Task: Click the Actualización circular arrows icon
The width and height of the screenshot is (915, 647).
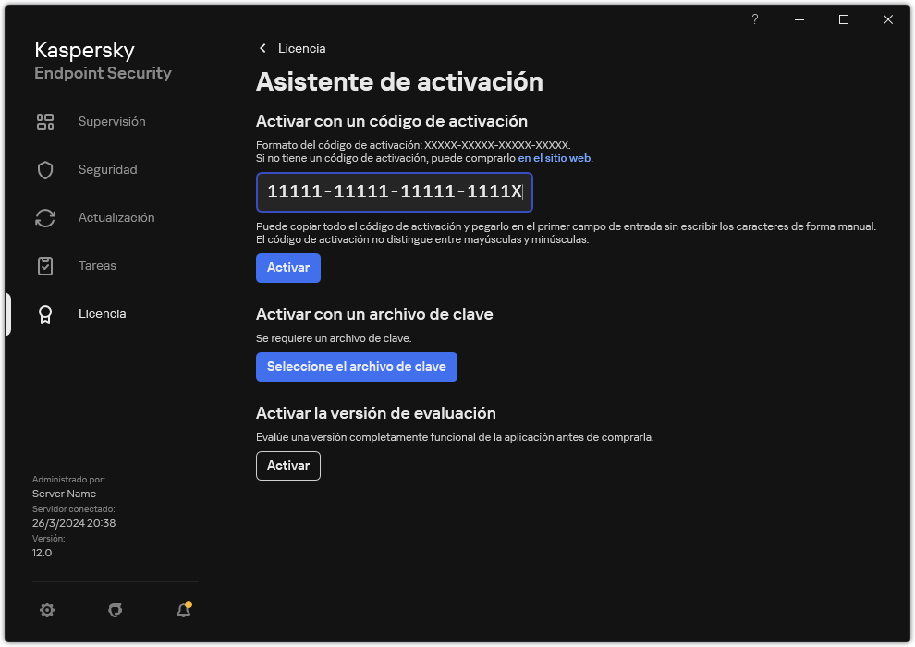Action: click(x=44, y=217)
